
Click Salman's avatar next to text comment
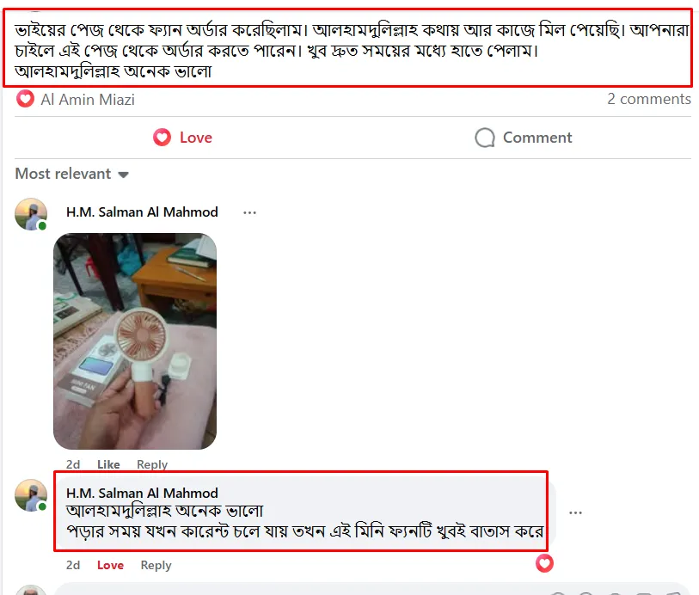[31, 495]
